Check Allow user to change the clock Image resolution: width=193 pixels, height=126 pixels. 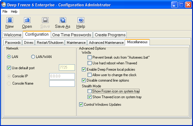pos(89,75)
